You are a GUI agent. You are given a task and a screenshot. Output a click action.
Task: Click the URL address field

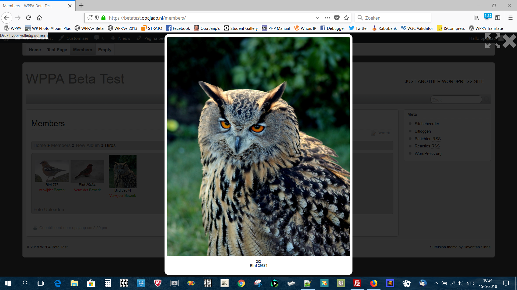[x=210, y=18]
